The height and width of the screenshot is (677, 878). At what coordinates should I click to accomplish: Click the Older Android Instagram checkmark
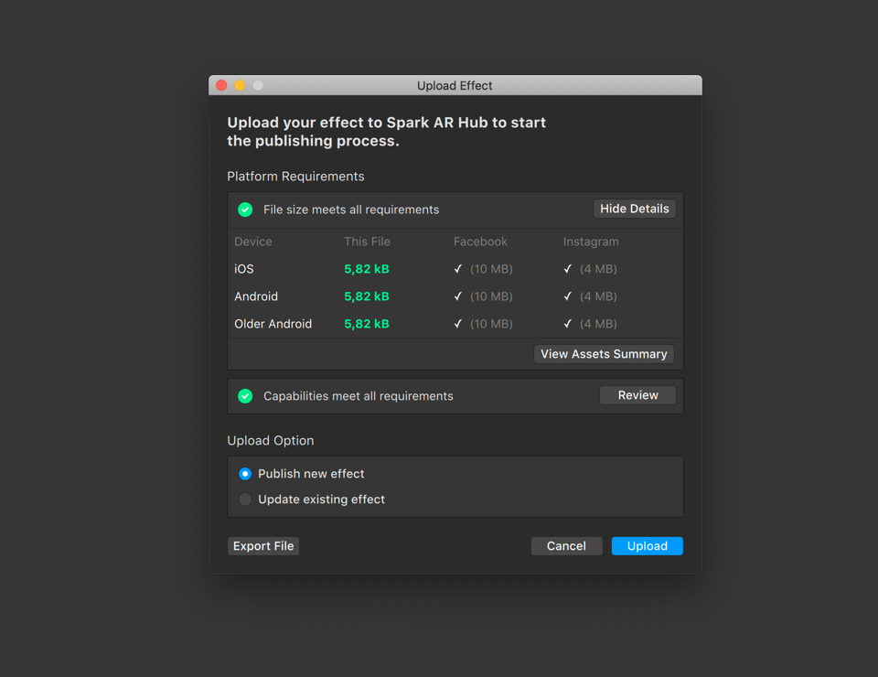click(x=568, y=324)
